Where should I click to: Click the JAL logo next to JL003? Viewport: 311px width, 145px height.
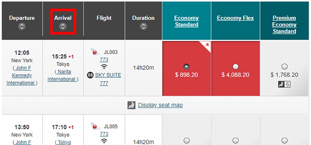point(96,52)
